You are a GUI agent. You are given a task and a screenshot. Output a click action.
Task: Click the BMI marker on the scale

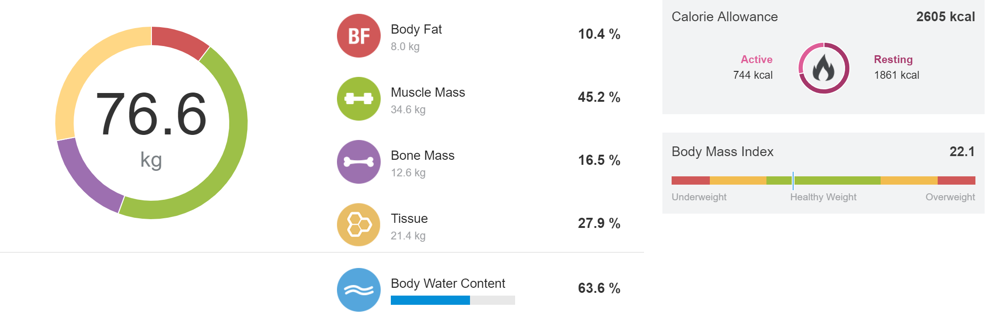[793, 180]
